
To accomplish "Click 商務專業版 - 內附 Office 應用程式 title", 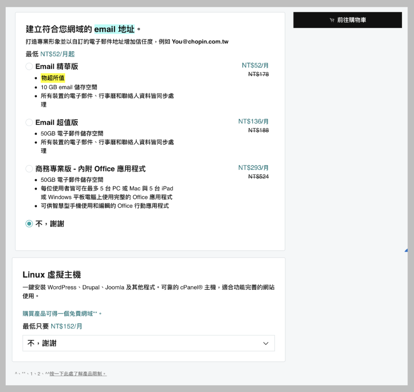I will (91, 169).
